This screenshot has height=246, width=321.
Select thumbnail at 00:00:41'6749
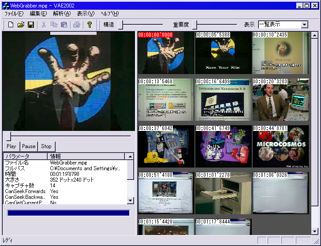pos(224,146)
